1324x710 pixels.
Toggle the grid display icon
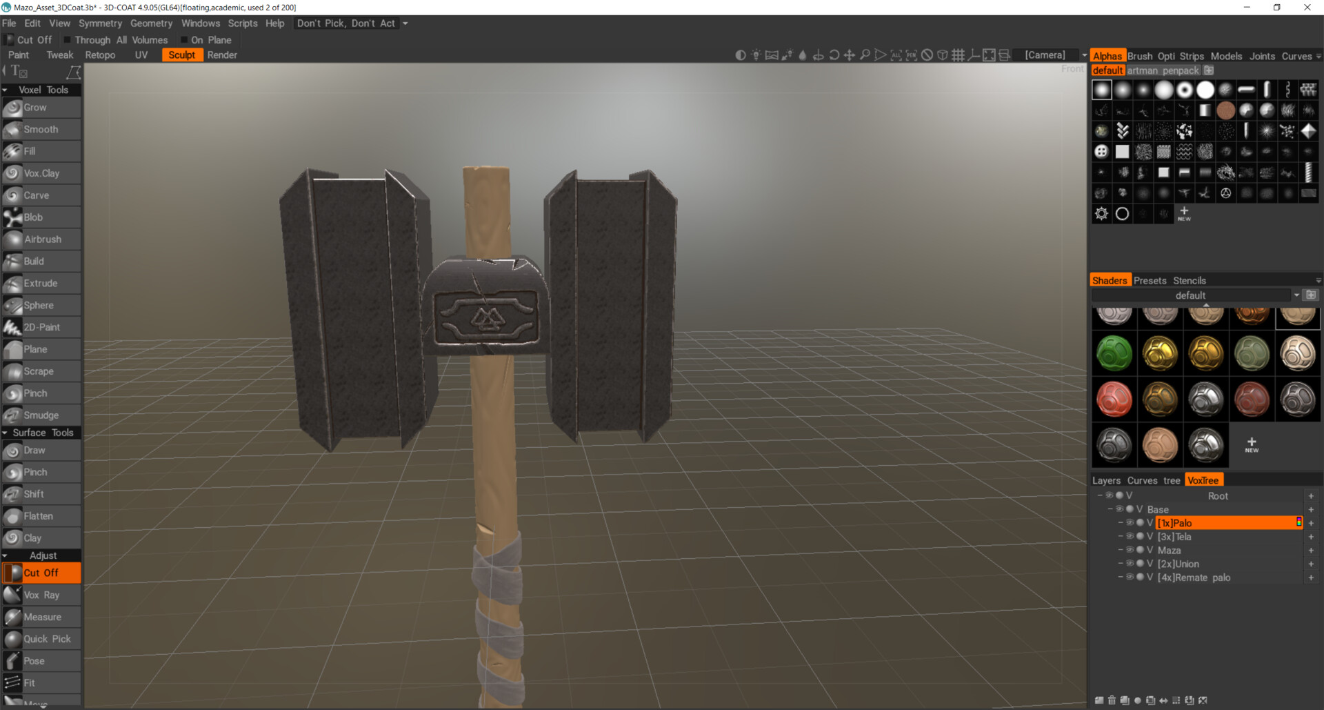point(958,55)
